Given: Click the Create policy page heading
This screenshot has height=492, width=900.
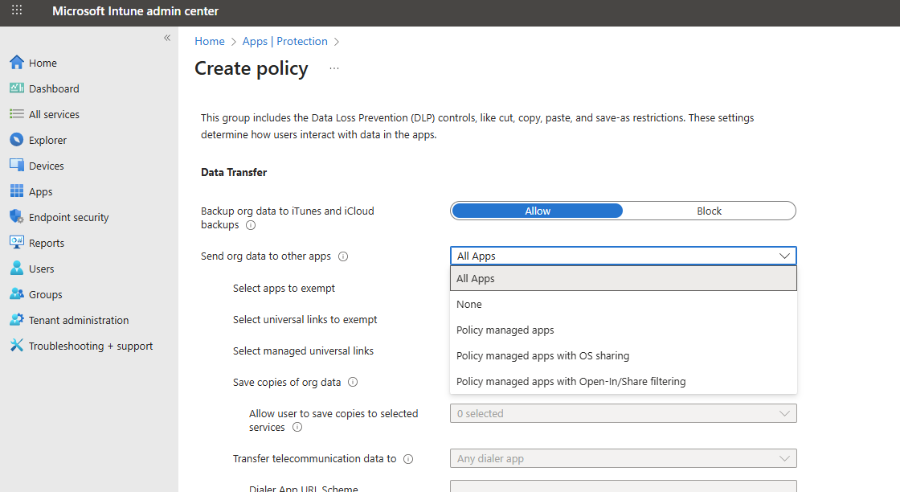Looking at the screenshot, I should pyautogui.click(x=252, y=68).
